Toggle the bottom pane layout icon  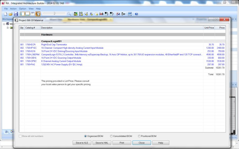tap(27, 14)
